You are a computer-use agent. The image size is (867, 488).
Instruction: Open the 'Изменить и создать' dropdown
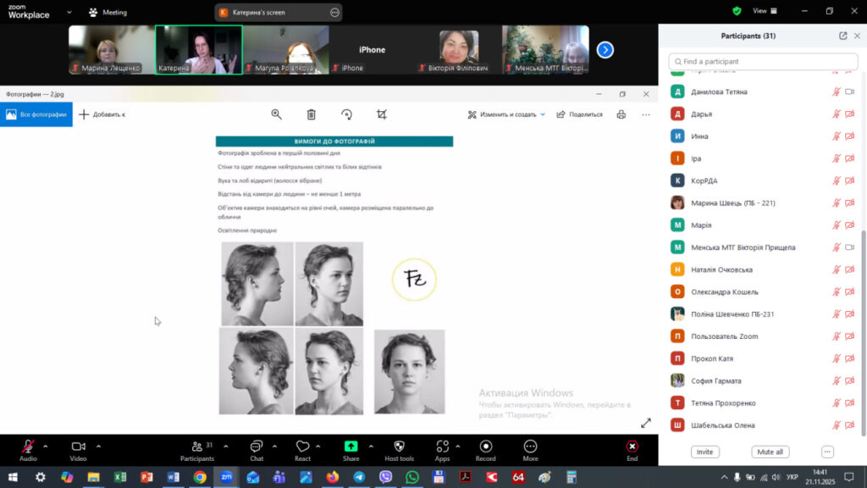coord(506,114)
